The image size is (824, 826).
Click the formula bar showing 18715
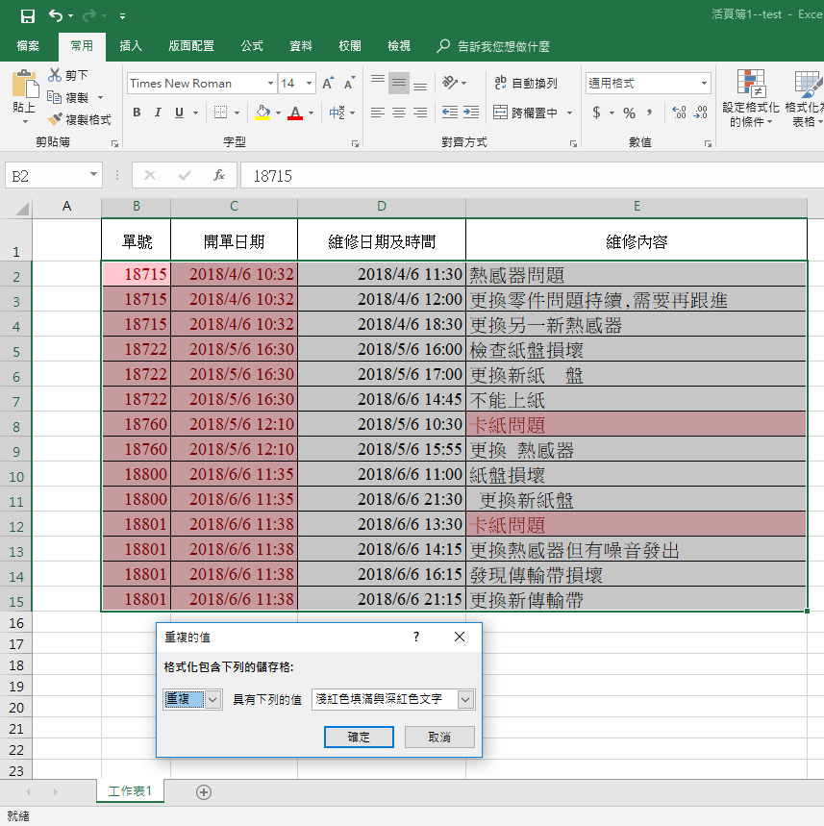pos(532,176)
